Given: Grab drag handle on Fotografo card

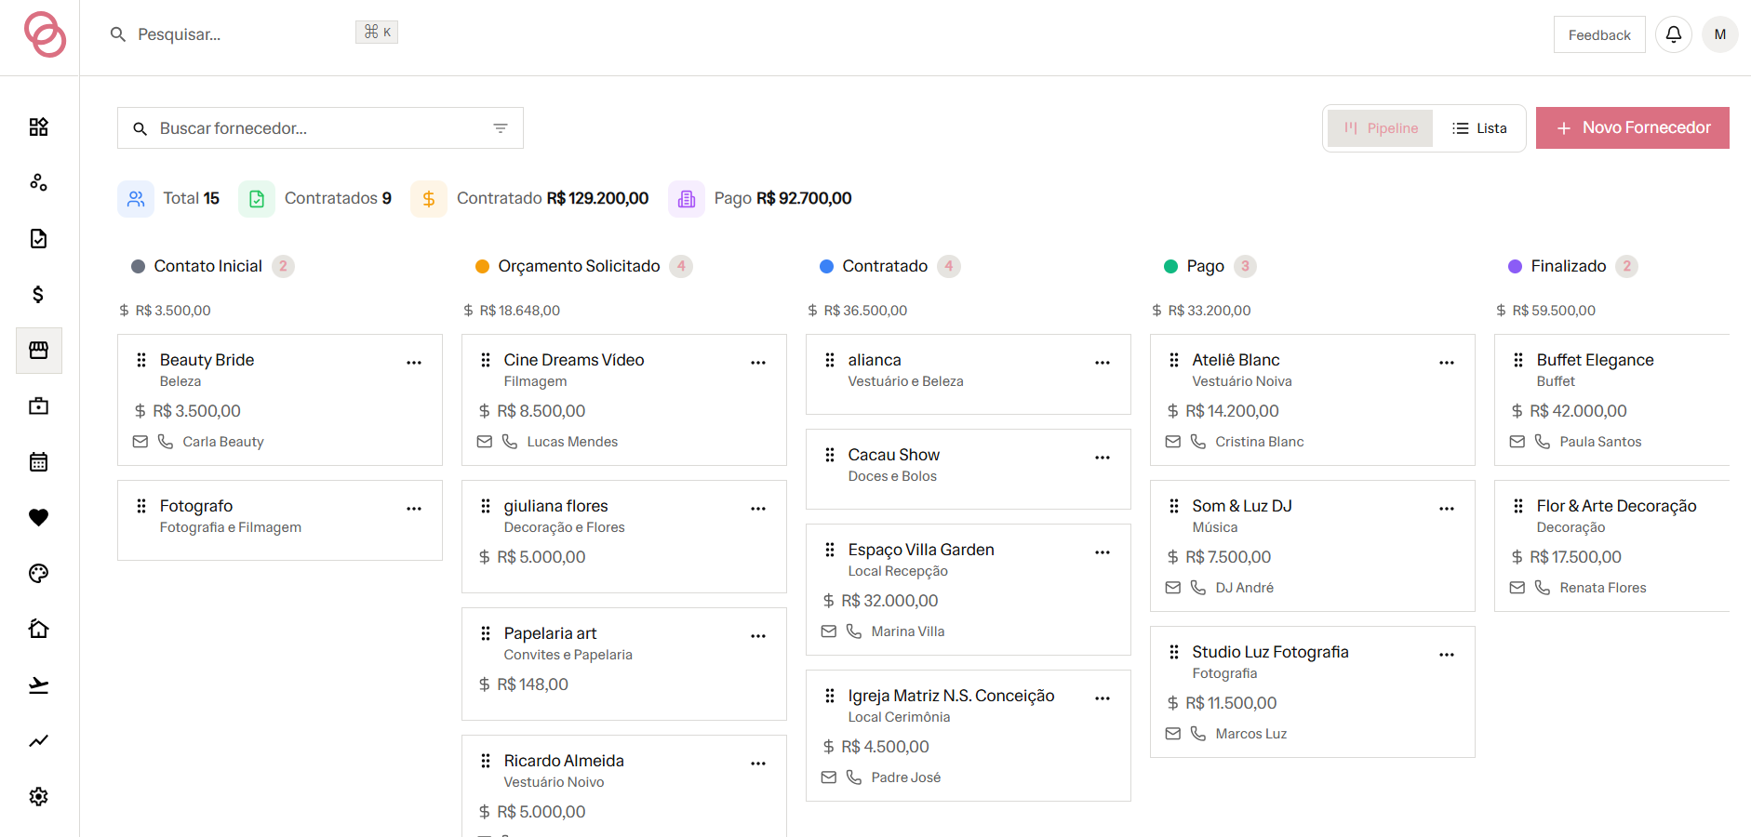Looking at the screenshot, I should pyautogui.click(x=141, y=506).
